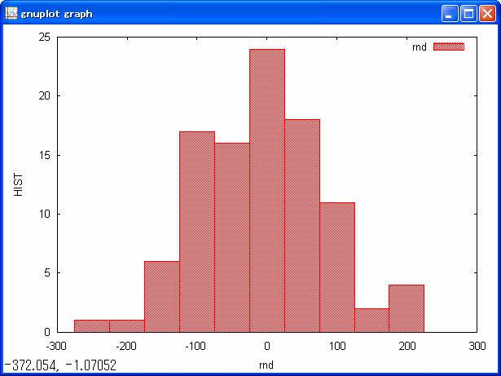The height and width of the screenshot is (376, 501).
Task: Click the gnuplot application icon in title bar
Action: coord(11,13)
